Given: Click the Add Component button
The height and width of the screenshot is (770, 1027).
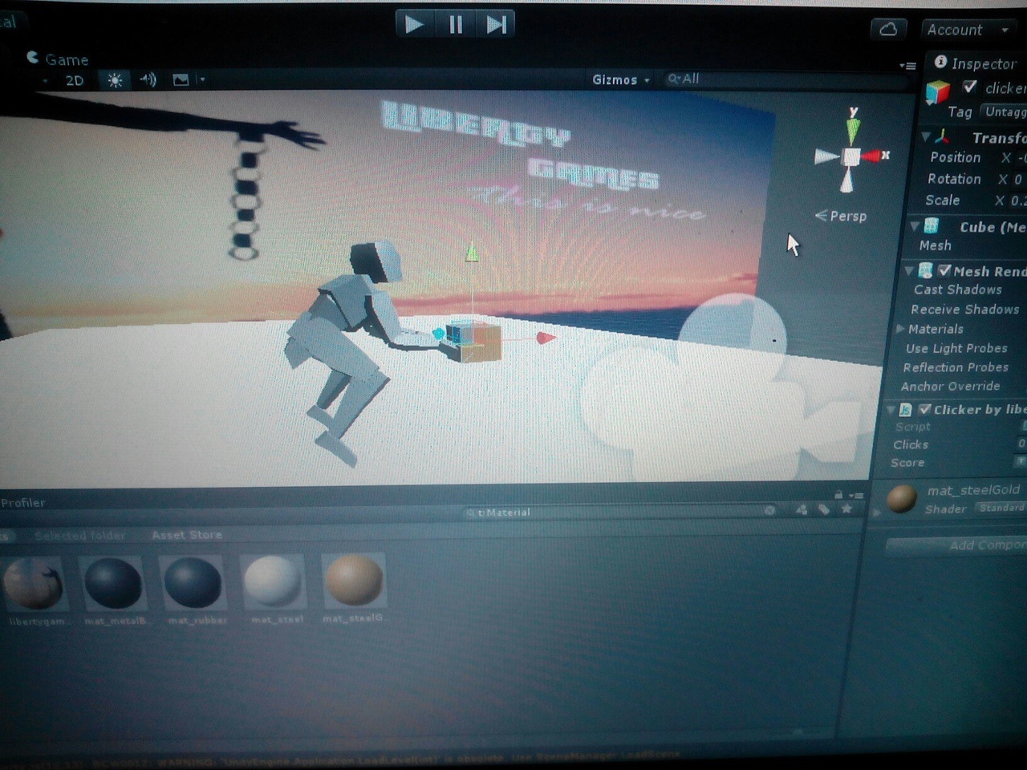Looking at the screenshot, I should pyautogui.click(x=956, y=545).
